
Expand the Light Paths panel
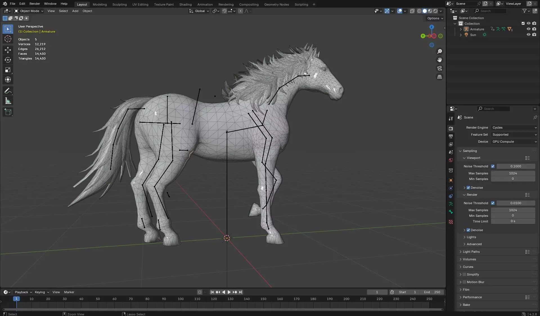click(x=471, y=252)
